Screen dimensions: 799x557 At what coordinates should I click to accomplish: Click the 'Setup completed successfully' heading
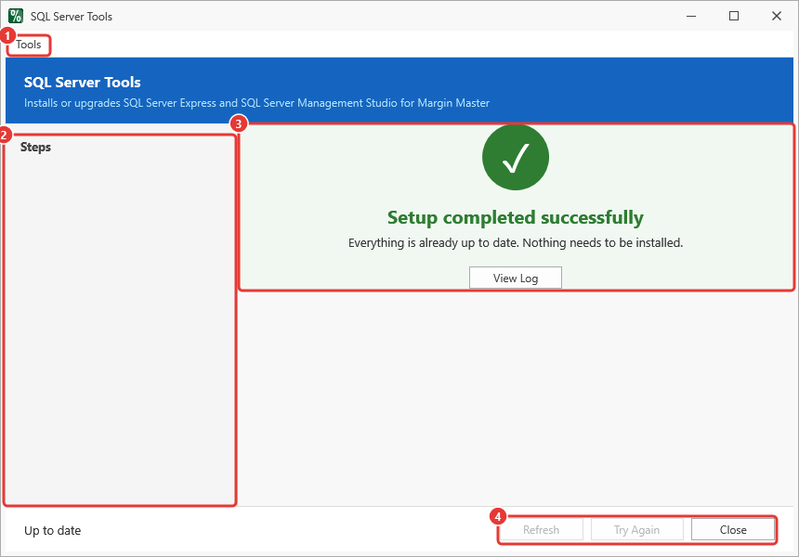click(x=516, y=217)
